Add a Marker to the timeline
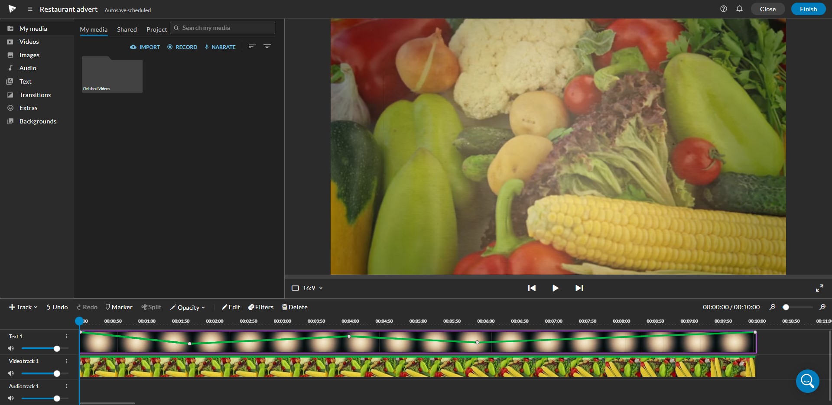 click(119, 307)
